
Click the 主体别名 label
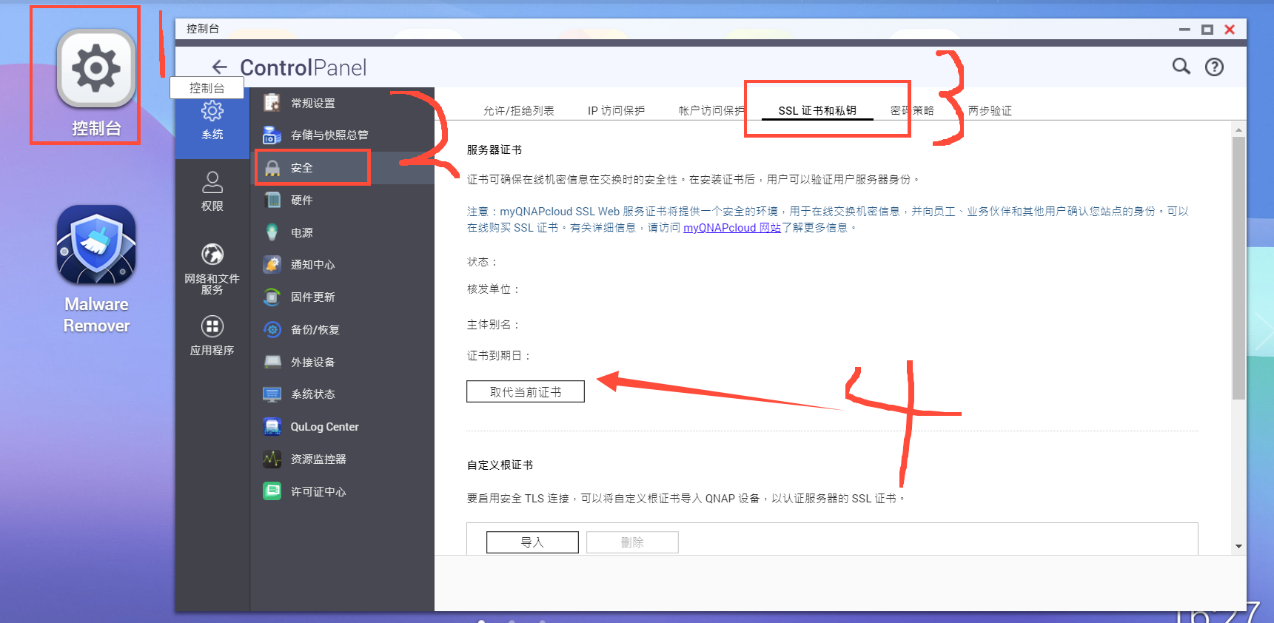pos(494,325)
